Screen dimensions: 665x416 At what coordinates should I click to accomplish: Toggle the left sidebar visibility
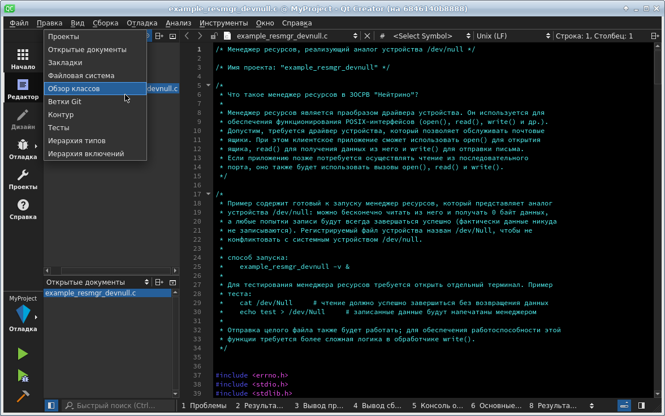(x=51, y=405)
